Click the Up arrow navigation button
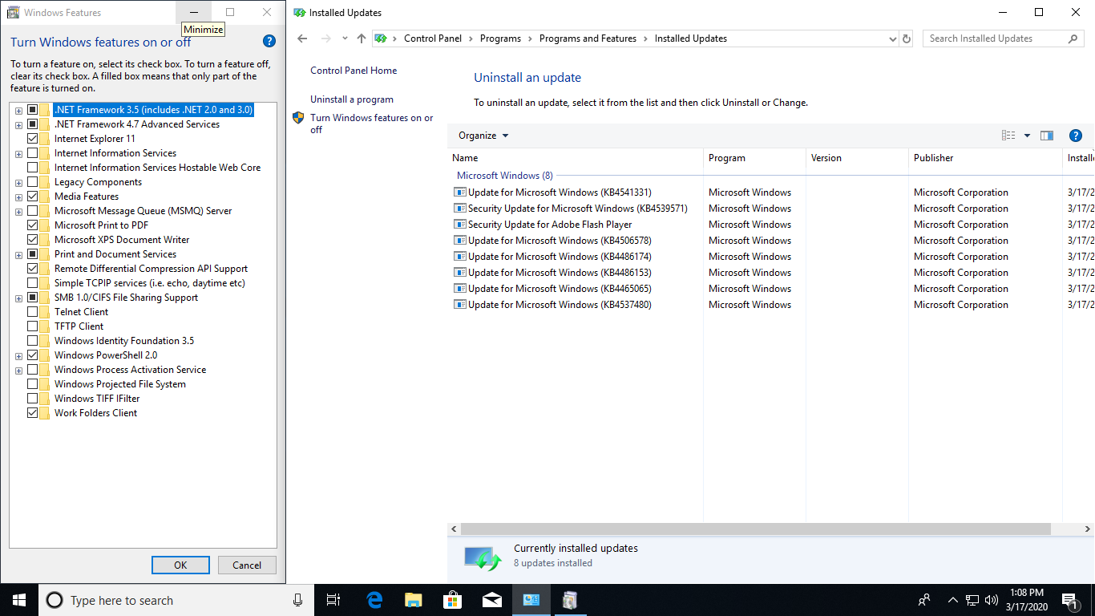The width and height of the screenshot is (1095, 616). click(x=362, y=38)
